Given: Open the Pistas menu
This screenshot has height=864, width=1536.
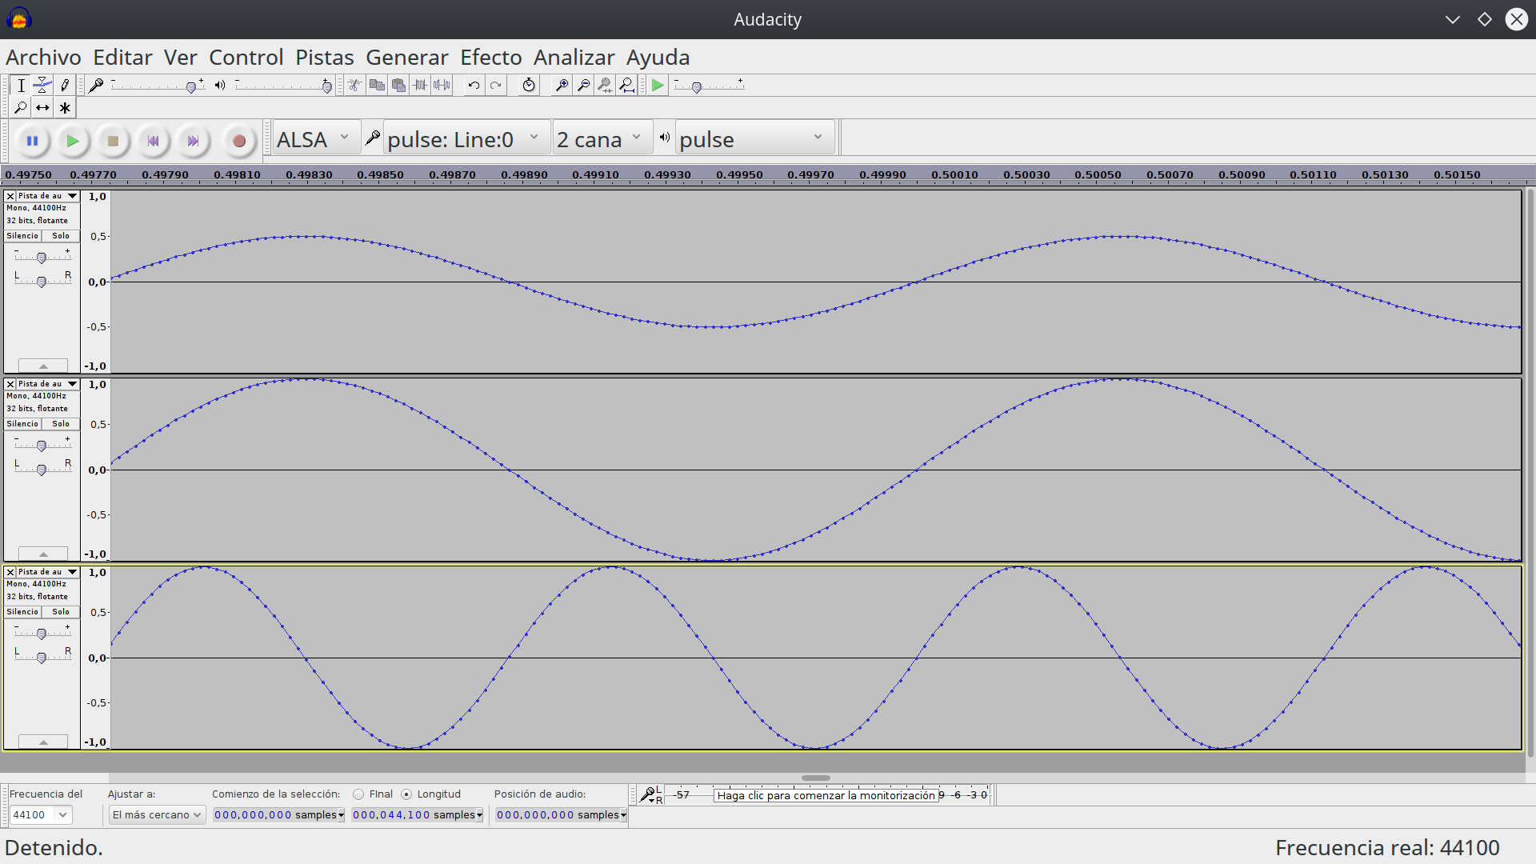Looking at the screenshot, I should (325, 58).
